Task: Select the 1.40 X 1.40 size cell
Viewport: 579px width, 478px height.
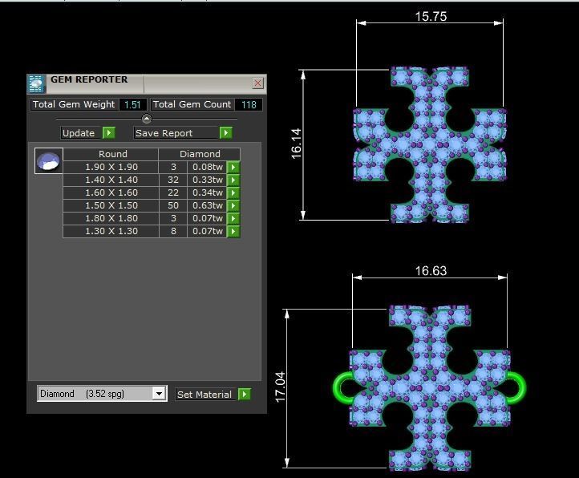Action: click(x=111, y=180)
